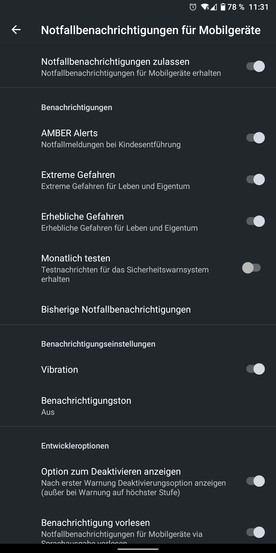Image resolution: width=276 pixels, height=553 pixels.
Task: Disable Benachrichtigung vorlesen switch
Action: 255,532
